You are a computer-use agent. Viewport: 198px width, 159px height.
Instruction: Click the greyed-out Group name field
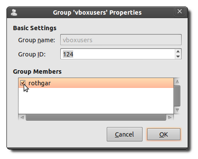[121, 40]
